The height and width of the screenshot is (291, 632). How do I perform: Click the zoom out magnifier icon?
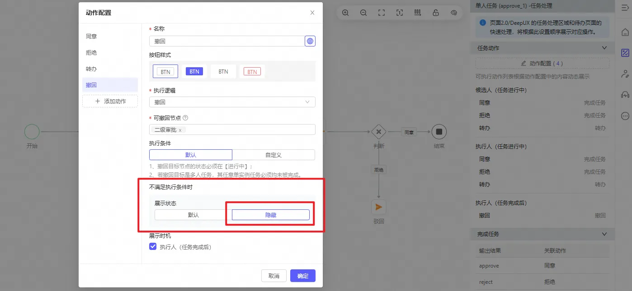(x=363, y=13)
